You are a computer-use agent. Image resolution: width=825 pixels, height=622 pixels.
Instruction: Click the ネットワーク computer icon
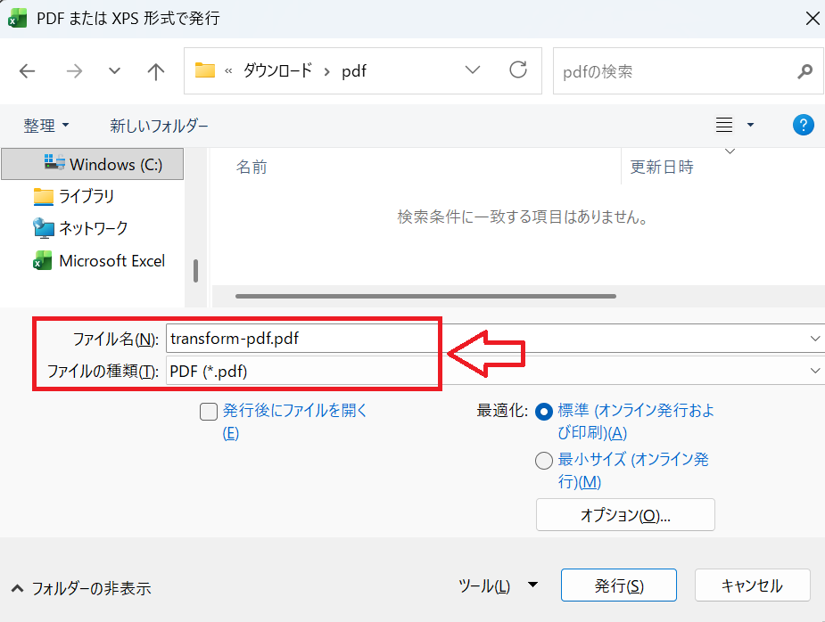tap(43, 228)
